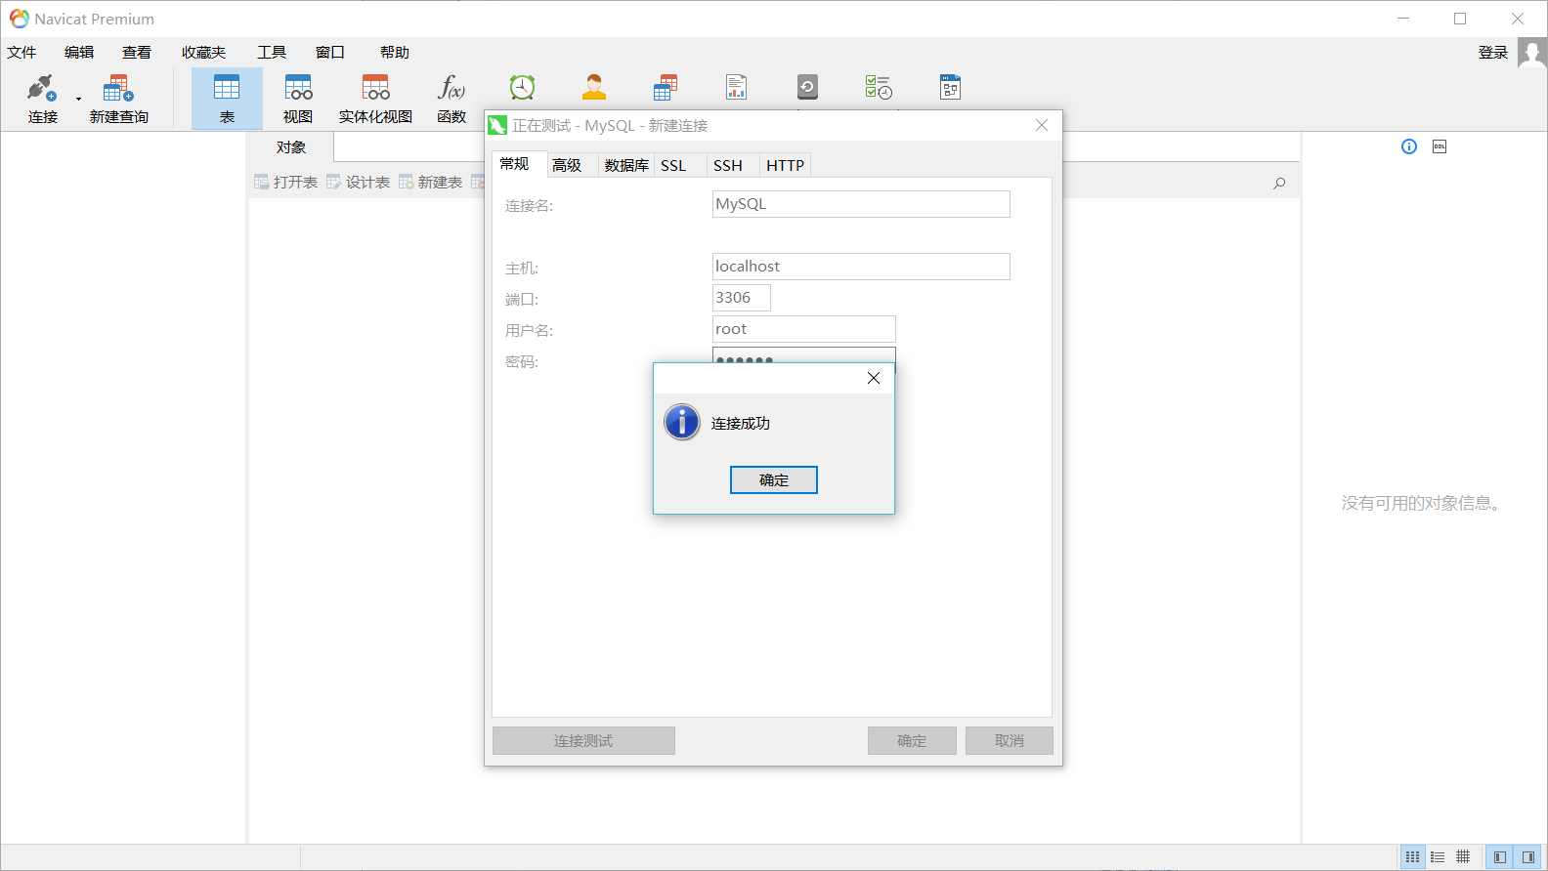Open the 帮助 menu
Image resolution: width=1548 pixels, height=871 pixels.
395,53
